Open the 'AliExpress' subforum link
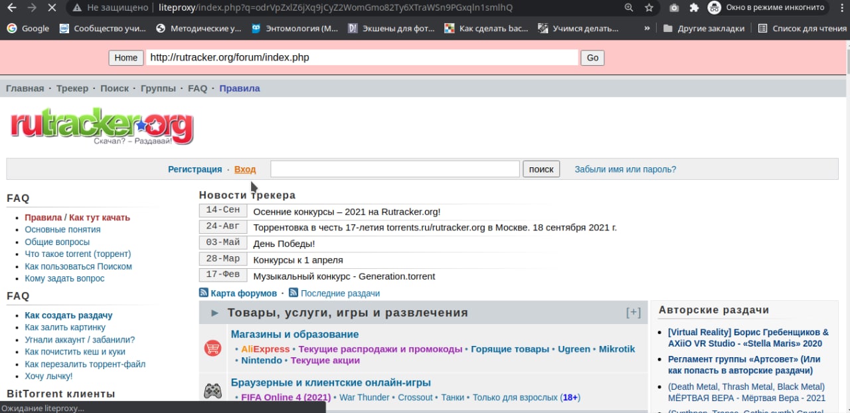 (x=266, y=349)
